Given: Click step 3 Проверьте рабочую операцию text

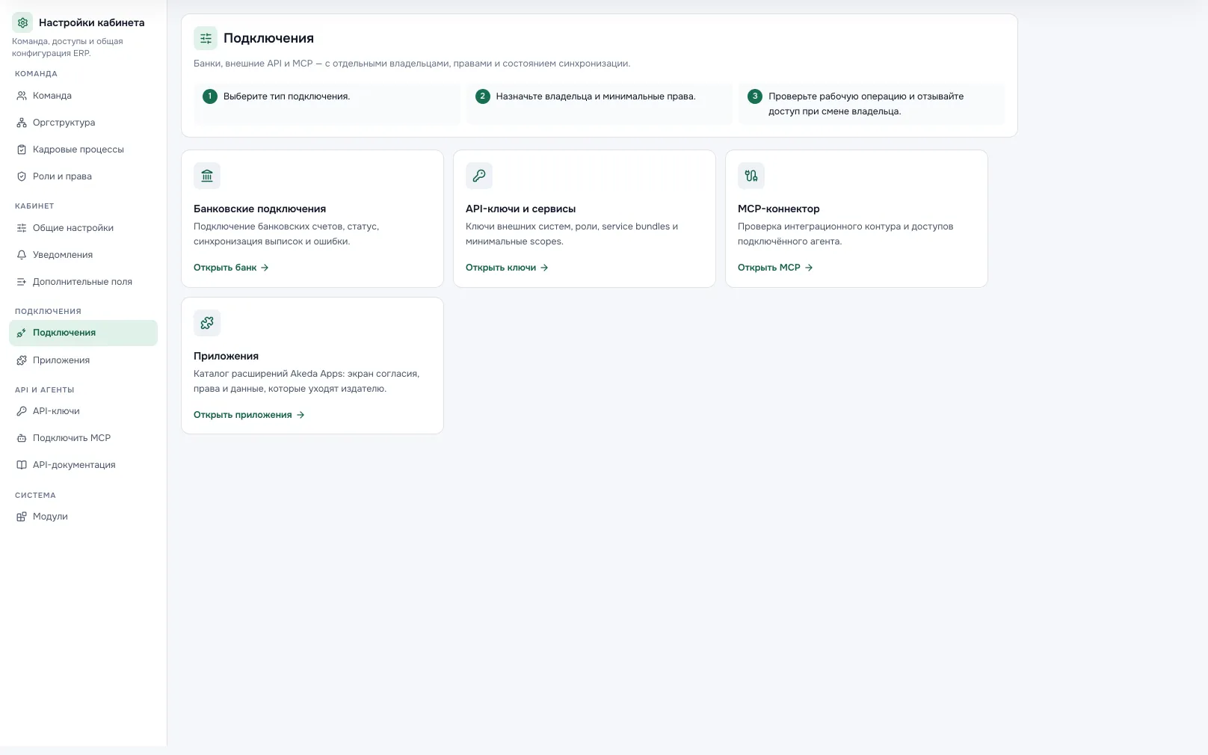Looking at the screenshot, I should coord(866,104).
